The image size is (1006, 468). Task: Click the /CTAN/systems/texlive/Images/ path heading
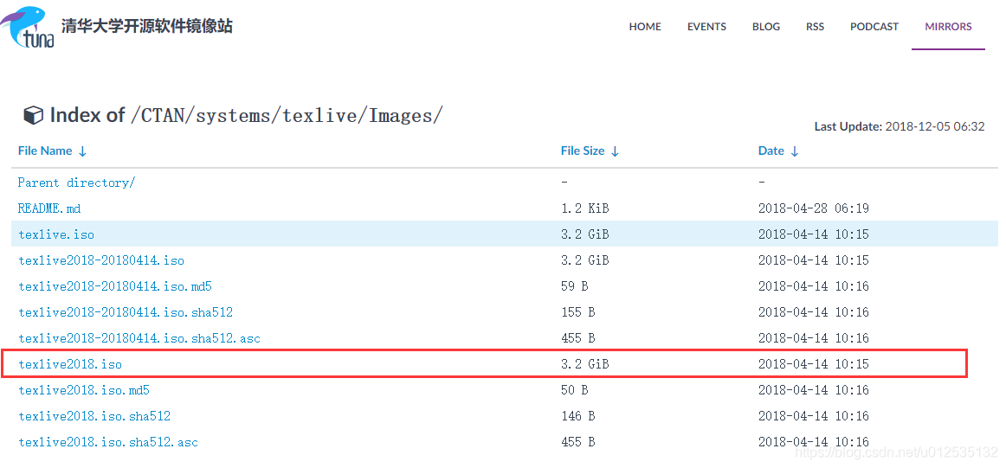(287, 116)
